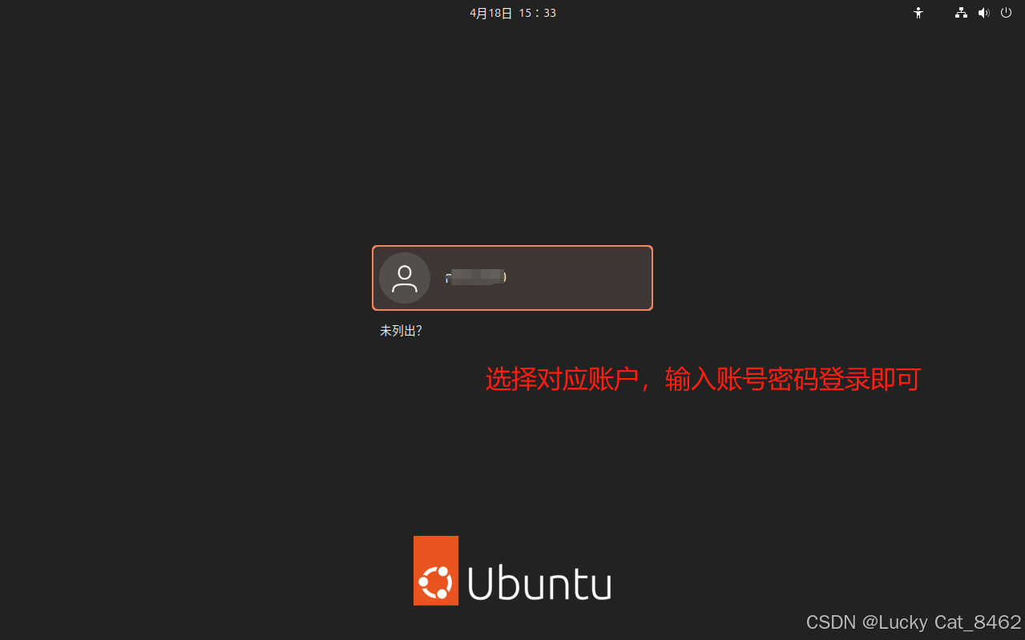Click the volume speaker icon
The height and width of the screenshot is (640, 1025).
coord(984,13)
